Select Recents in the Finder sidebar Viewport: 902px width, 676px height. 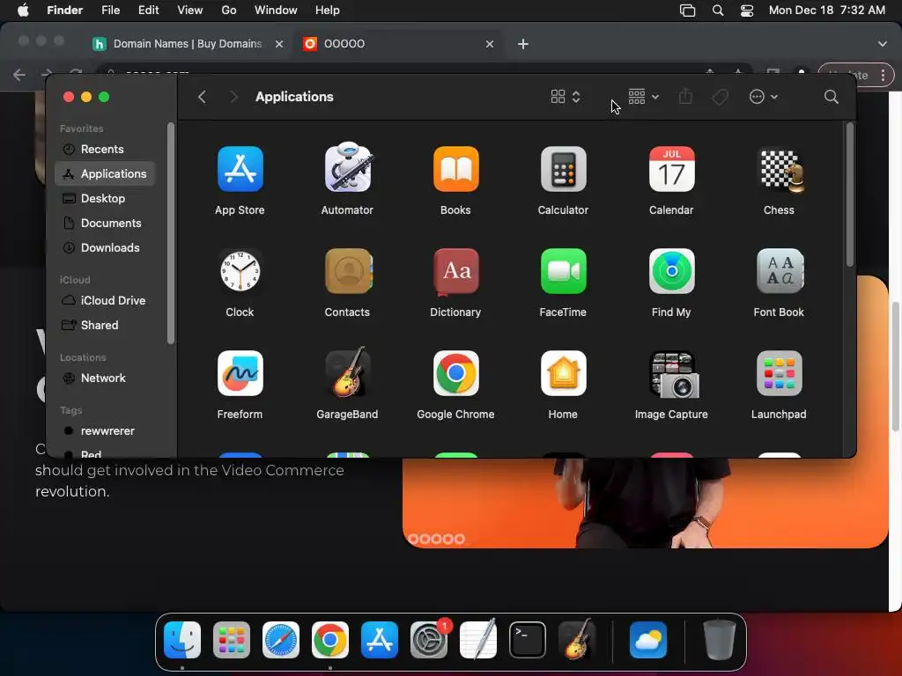pos(105,149)
